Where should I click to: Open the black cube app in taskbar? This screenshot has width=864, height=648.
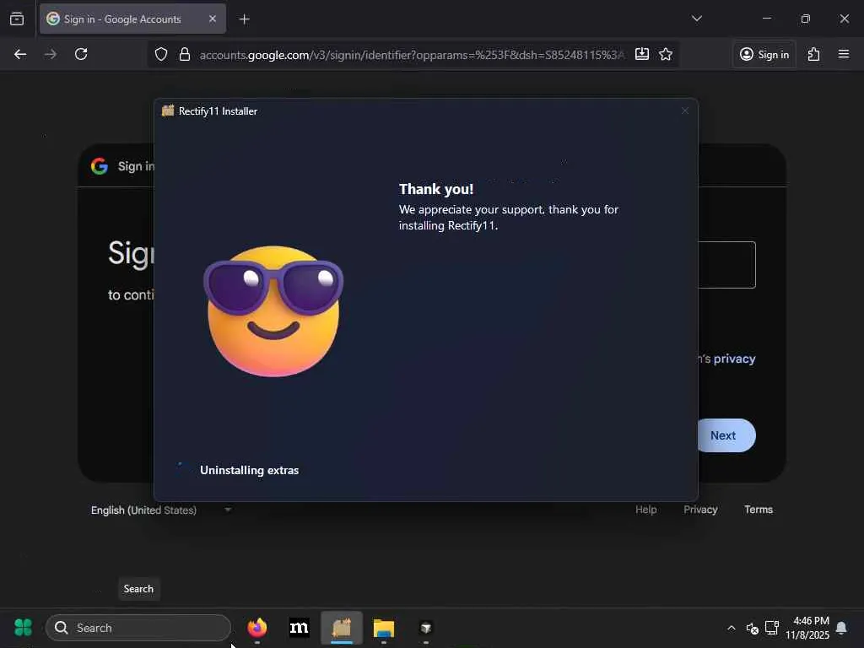[x=425, y=628]
